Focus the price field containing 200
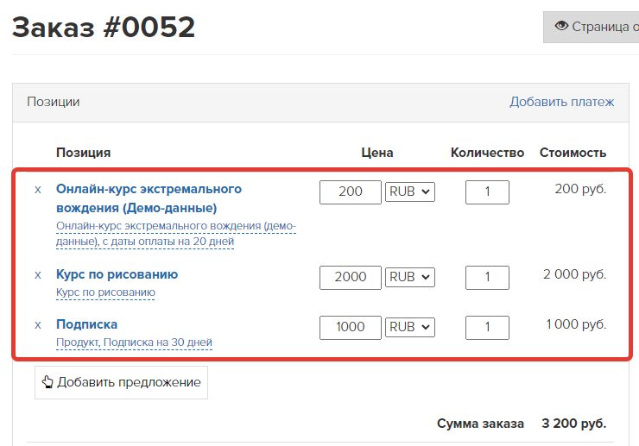The height and width of the screenshot is (446, 639). (351, 192)
